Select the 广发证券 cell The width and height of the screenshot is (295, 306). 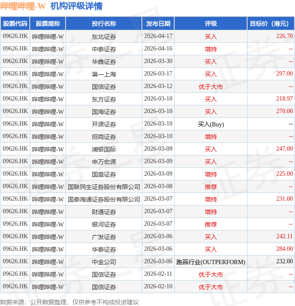[x=104, y=237]
